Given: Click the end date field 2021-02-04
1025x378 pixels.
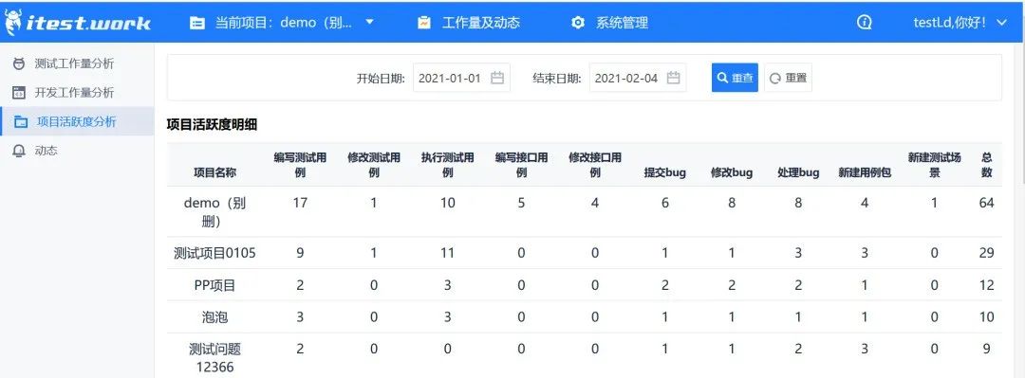Looking at the screenshot, I should click(x=638, y=78).
